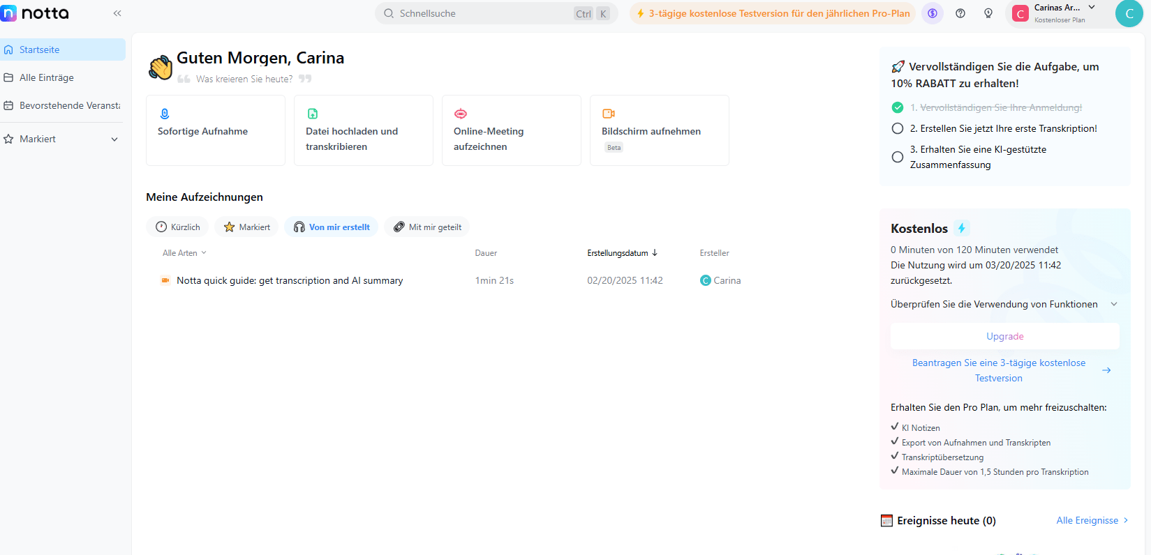Click the completed green checkmark for task 1
Viewport: 1151px width, 555px height.
pyautogui.click(x=898, y=107)
